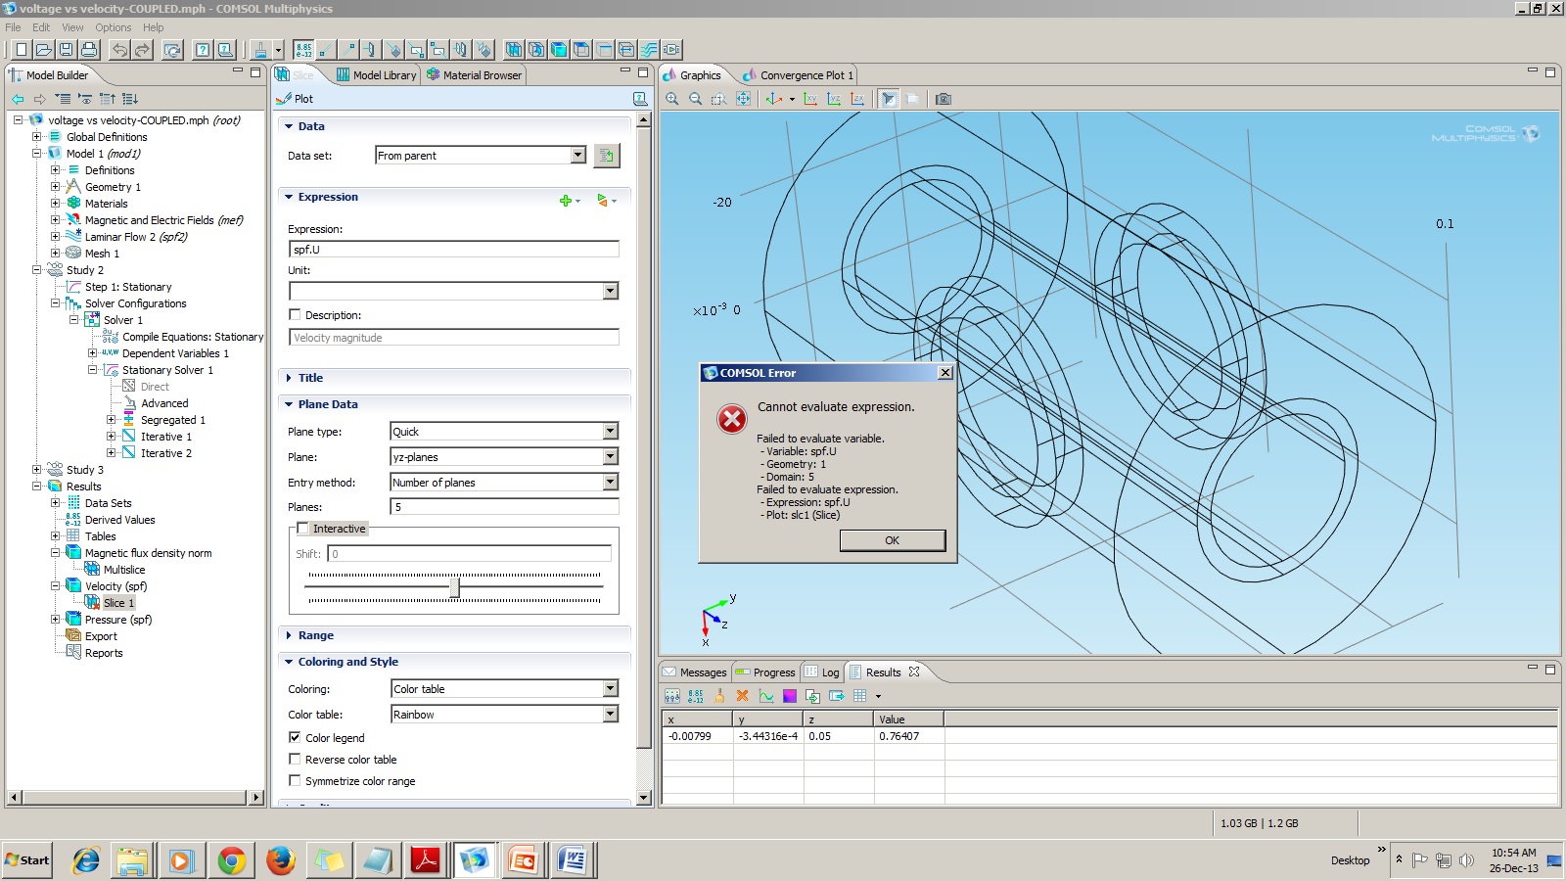Open the Color table dropdown showing Rainbow

[x=610, y=715]
